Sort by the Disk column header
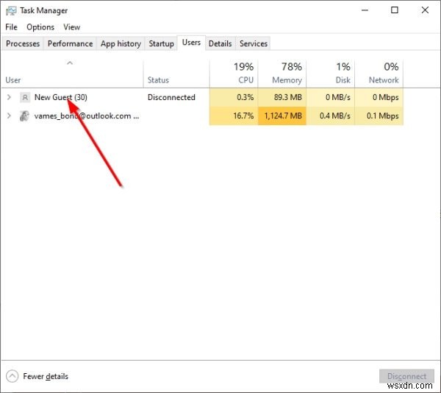441x393 pixels. pyautogui.click(x=331, y=74)
